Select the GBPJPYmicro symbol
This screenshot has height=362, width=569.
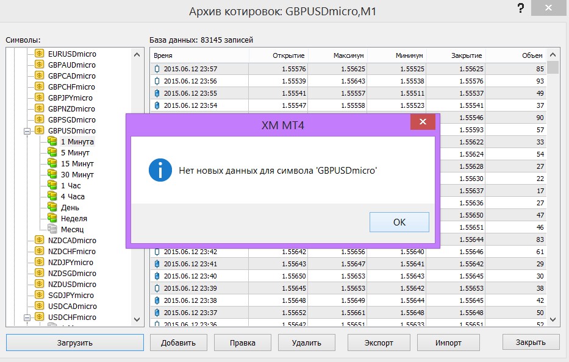click(70, 98)
